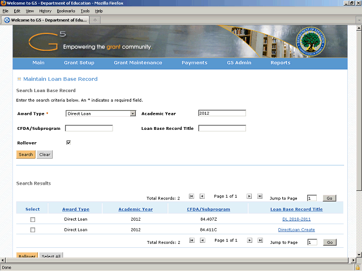Sort by Loan Base Record Title column
This screenshot has height=271, width=362.
[296, 209]
